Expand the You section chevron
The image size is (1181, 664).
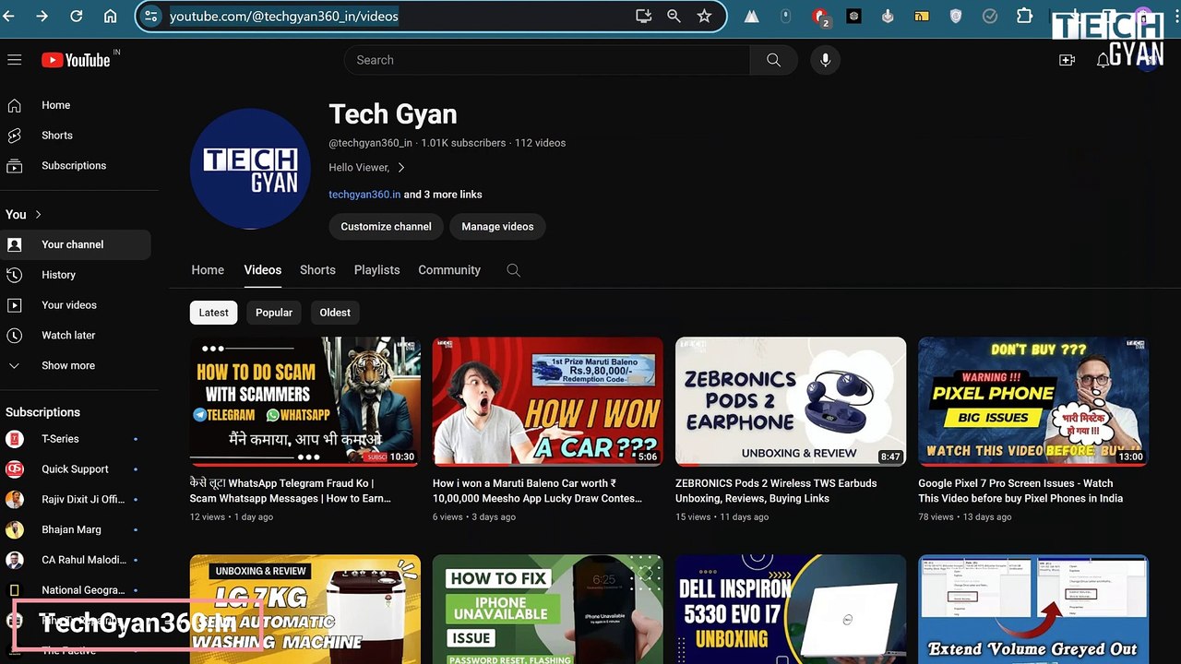coord(38,214)
